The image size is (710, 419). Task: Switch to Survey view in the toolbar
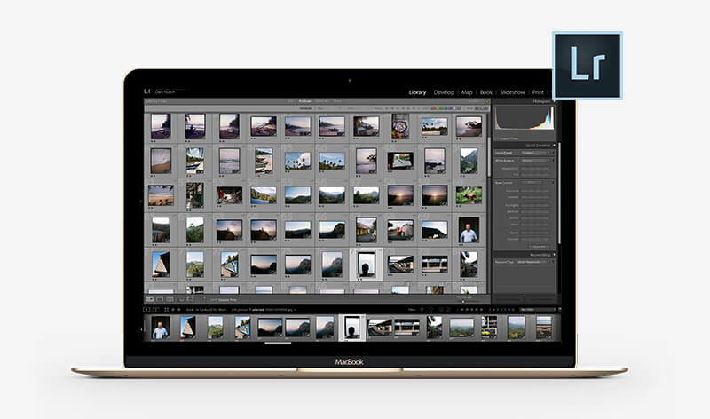[x=181, y=299]
